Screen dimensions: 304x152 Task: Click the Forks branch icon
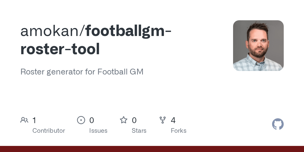click(x=163, y=120)
